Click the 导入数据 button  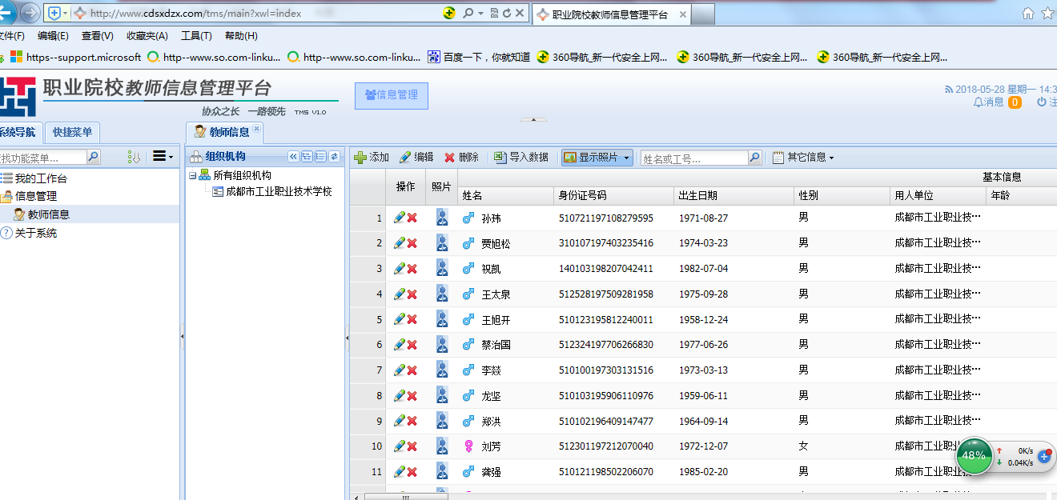[x=521, y=158]
